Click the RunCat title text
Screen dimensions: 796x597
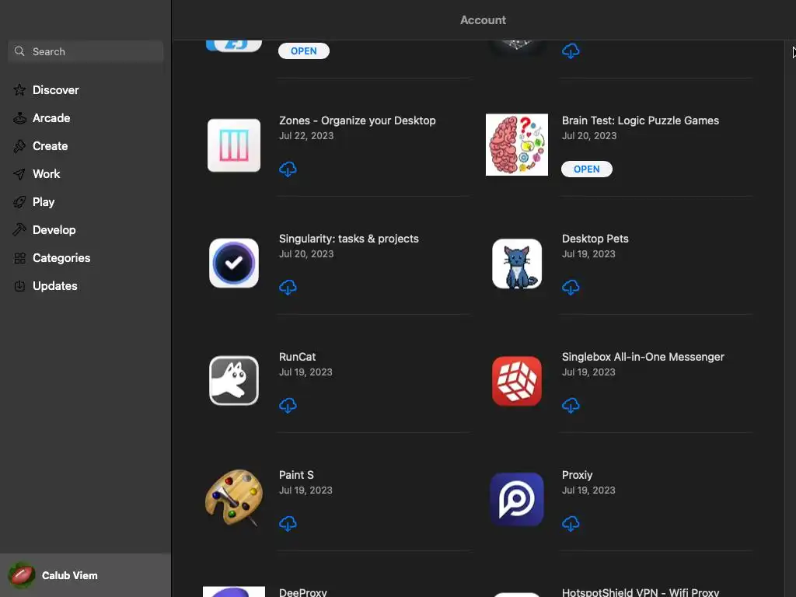point(298,357)
